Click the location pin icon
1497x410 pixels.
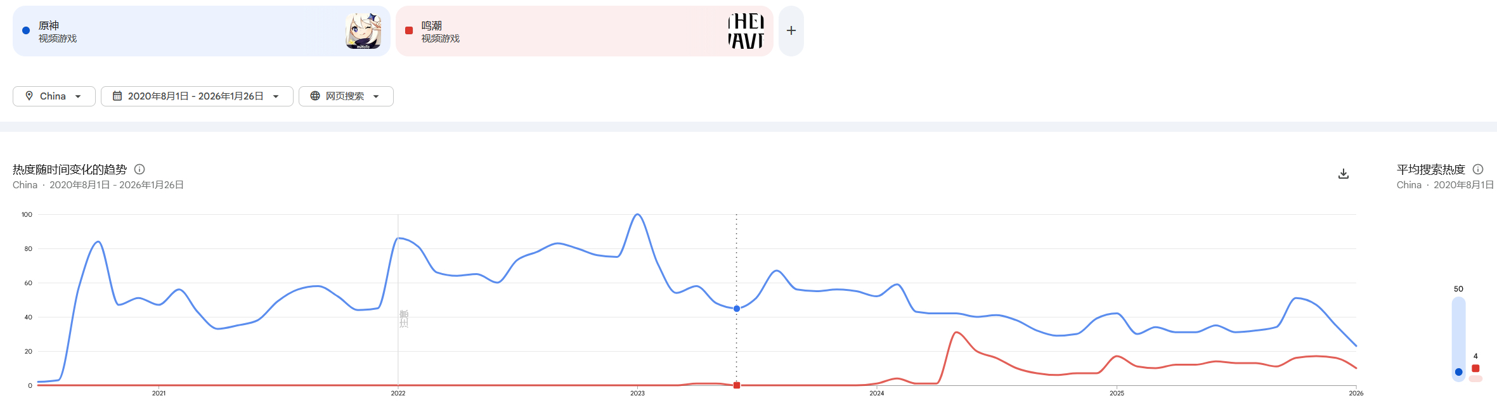pyautogui.click(x=29, y=96)
